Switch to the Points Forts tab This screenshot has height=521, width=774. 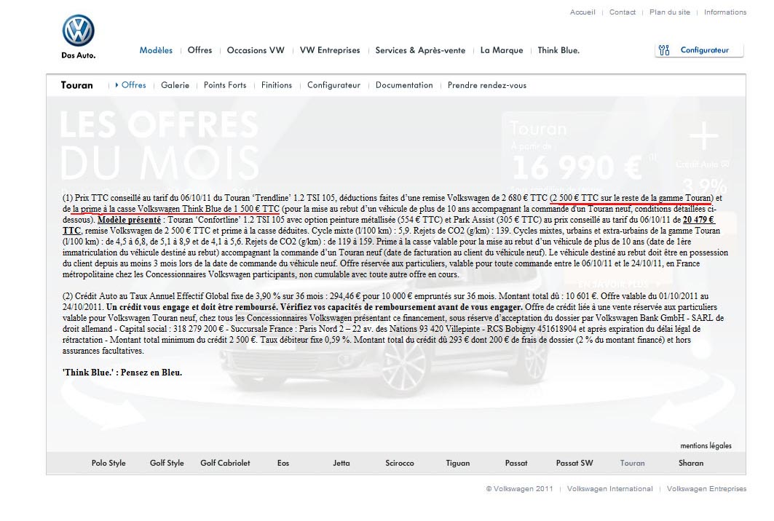(225, 85)
